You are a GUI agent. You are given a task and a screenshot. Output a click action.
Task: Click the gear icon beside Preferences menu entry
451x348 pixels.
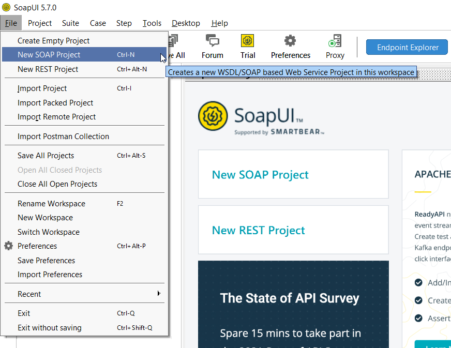(x=9, y=246)
